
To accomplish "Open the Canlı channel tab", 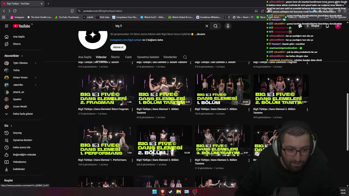I will pos(128,57).
